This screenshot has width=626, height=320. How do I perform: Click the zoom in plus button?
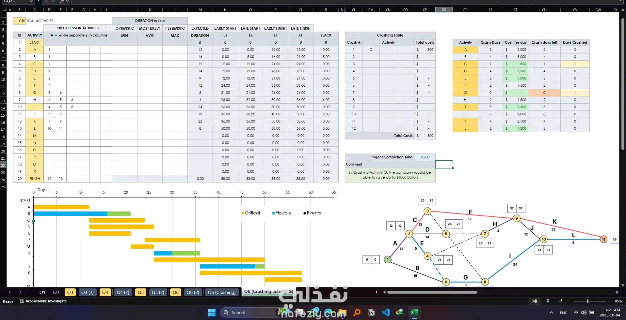609,301
